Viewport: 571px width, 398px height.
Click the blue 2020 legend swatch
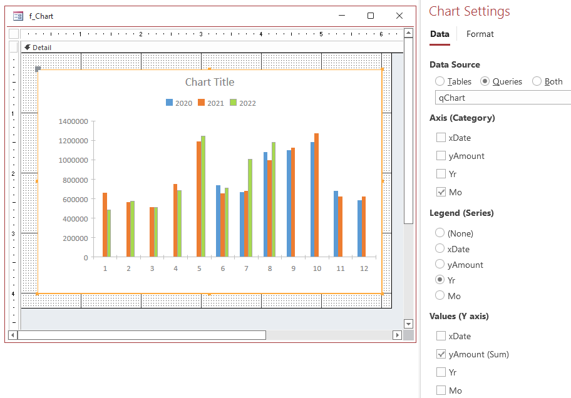pyautogui.click(x=170, y=103)
